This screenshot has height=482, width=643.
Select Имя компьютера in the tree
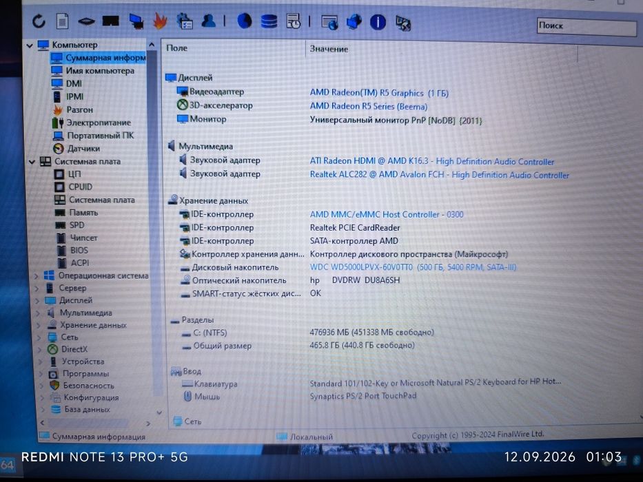point(100,70)
